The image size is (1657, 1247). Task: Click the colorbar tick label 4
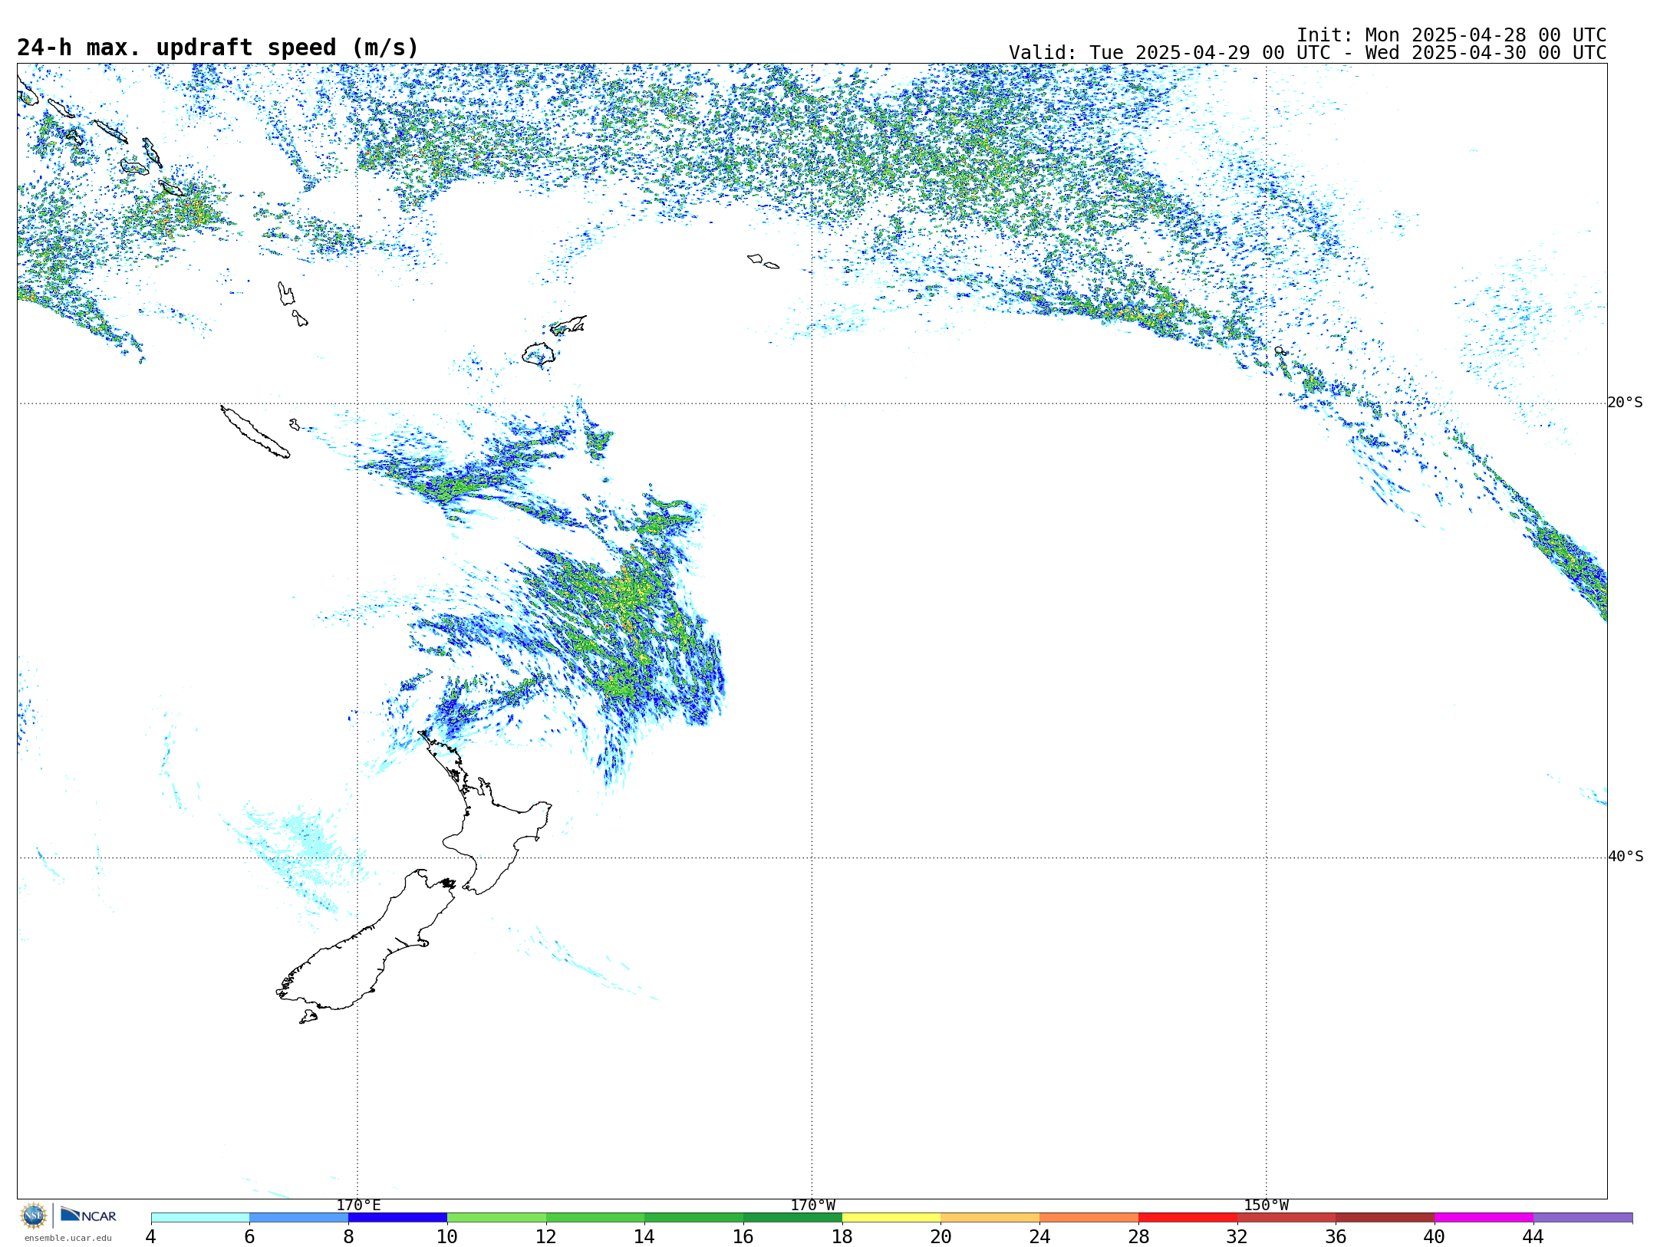tap(151, 1236)
